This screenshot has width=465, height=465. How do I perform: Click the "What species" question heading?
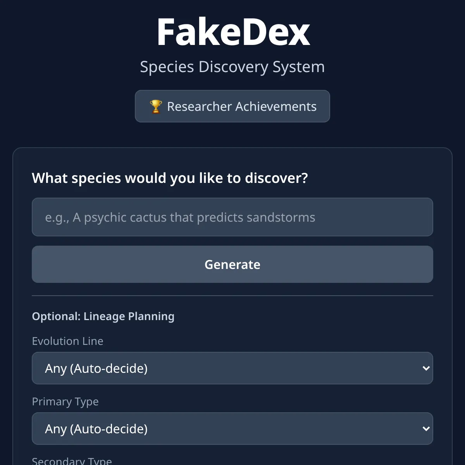[170, 178]
